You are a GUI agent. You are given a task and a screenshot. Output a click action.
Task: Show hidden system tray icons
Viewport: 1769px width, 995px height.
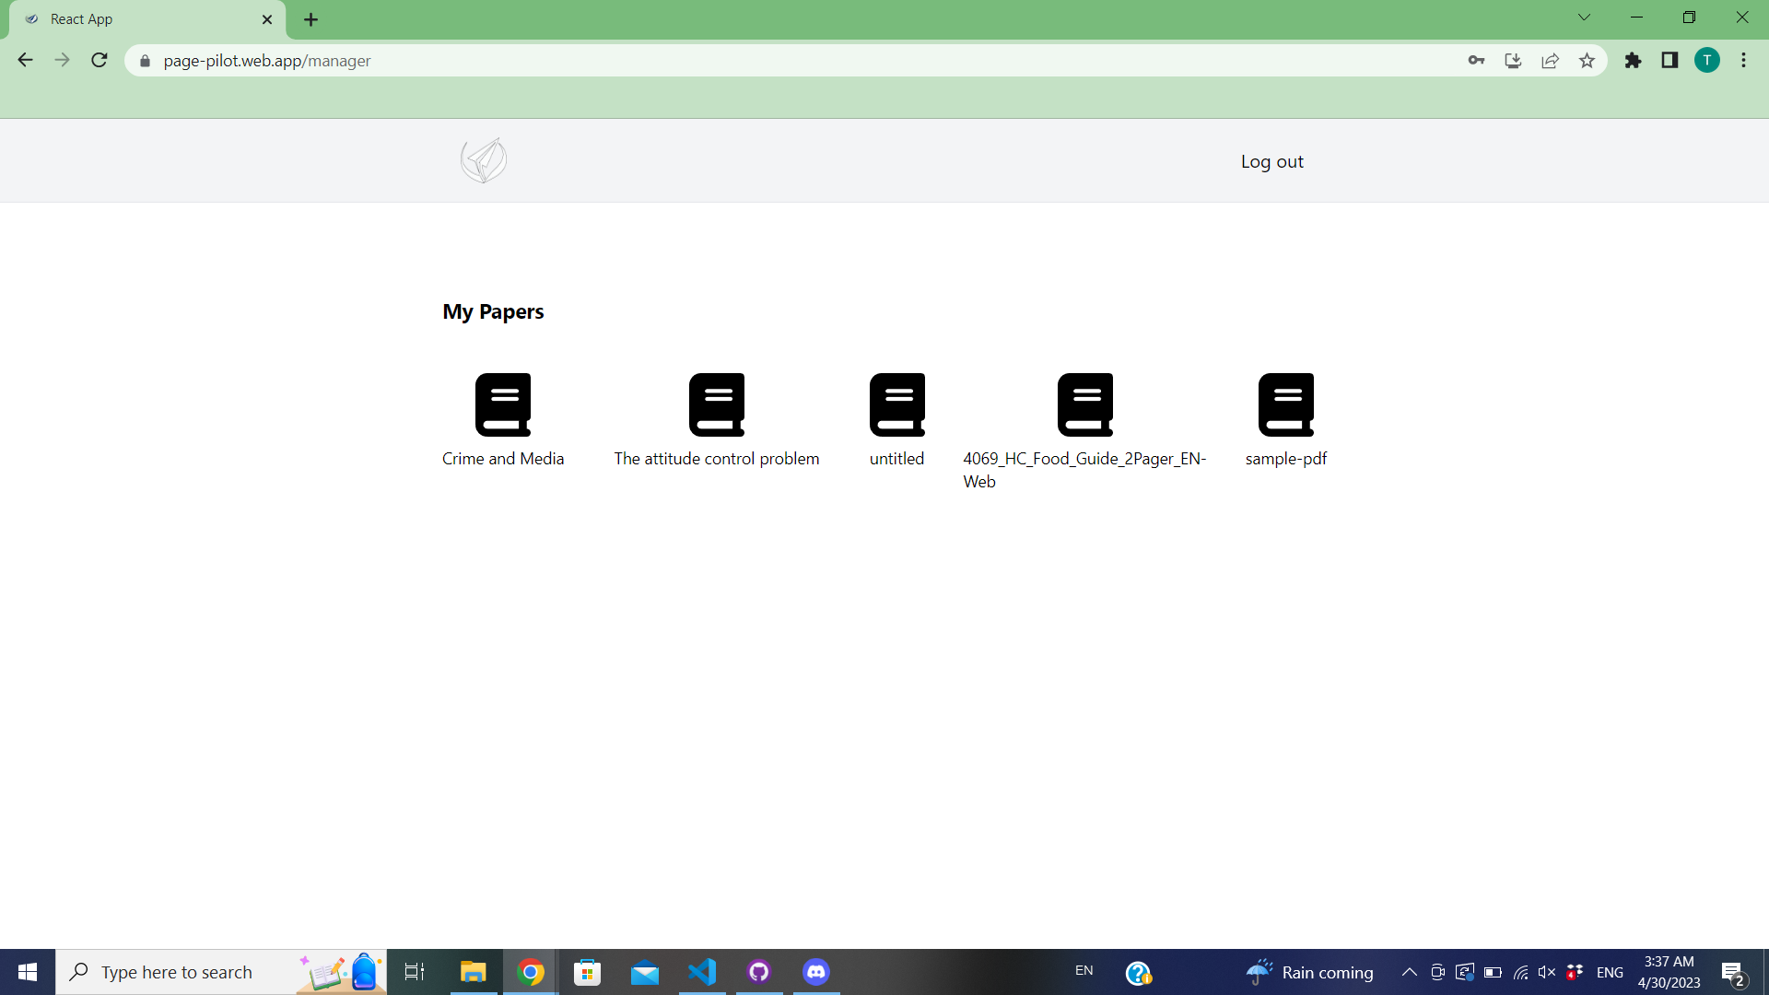coord(1409,972)
